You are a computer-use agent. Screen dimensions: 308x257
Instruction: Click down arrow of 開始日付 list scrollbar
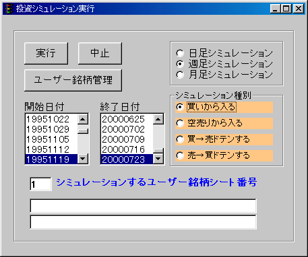point(83,159)
